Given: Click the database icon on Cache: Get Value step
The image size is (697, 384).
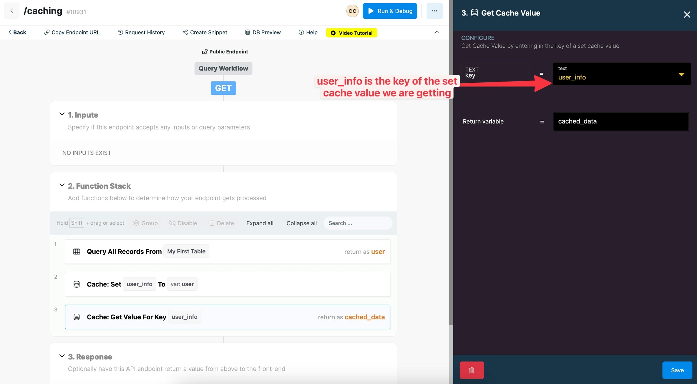Looking at the screenshot, I should pos(77,317).
